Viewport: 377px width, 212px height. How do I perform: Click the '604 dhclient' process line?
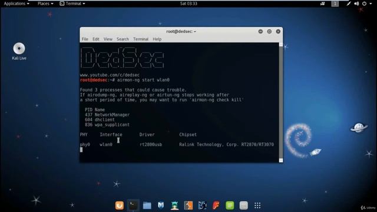[100, 120]
